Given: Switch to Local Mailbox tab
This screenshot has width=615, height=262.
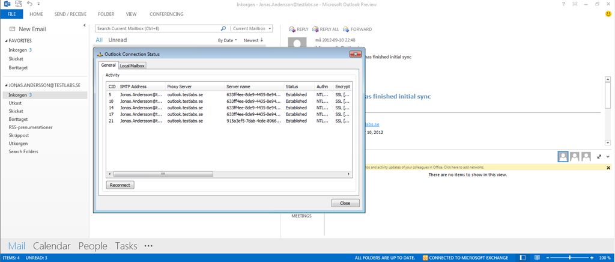Looking at the screenshot, I should [x=132, y=66].
